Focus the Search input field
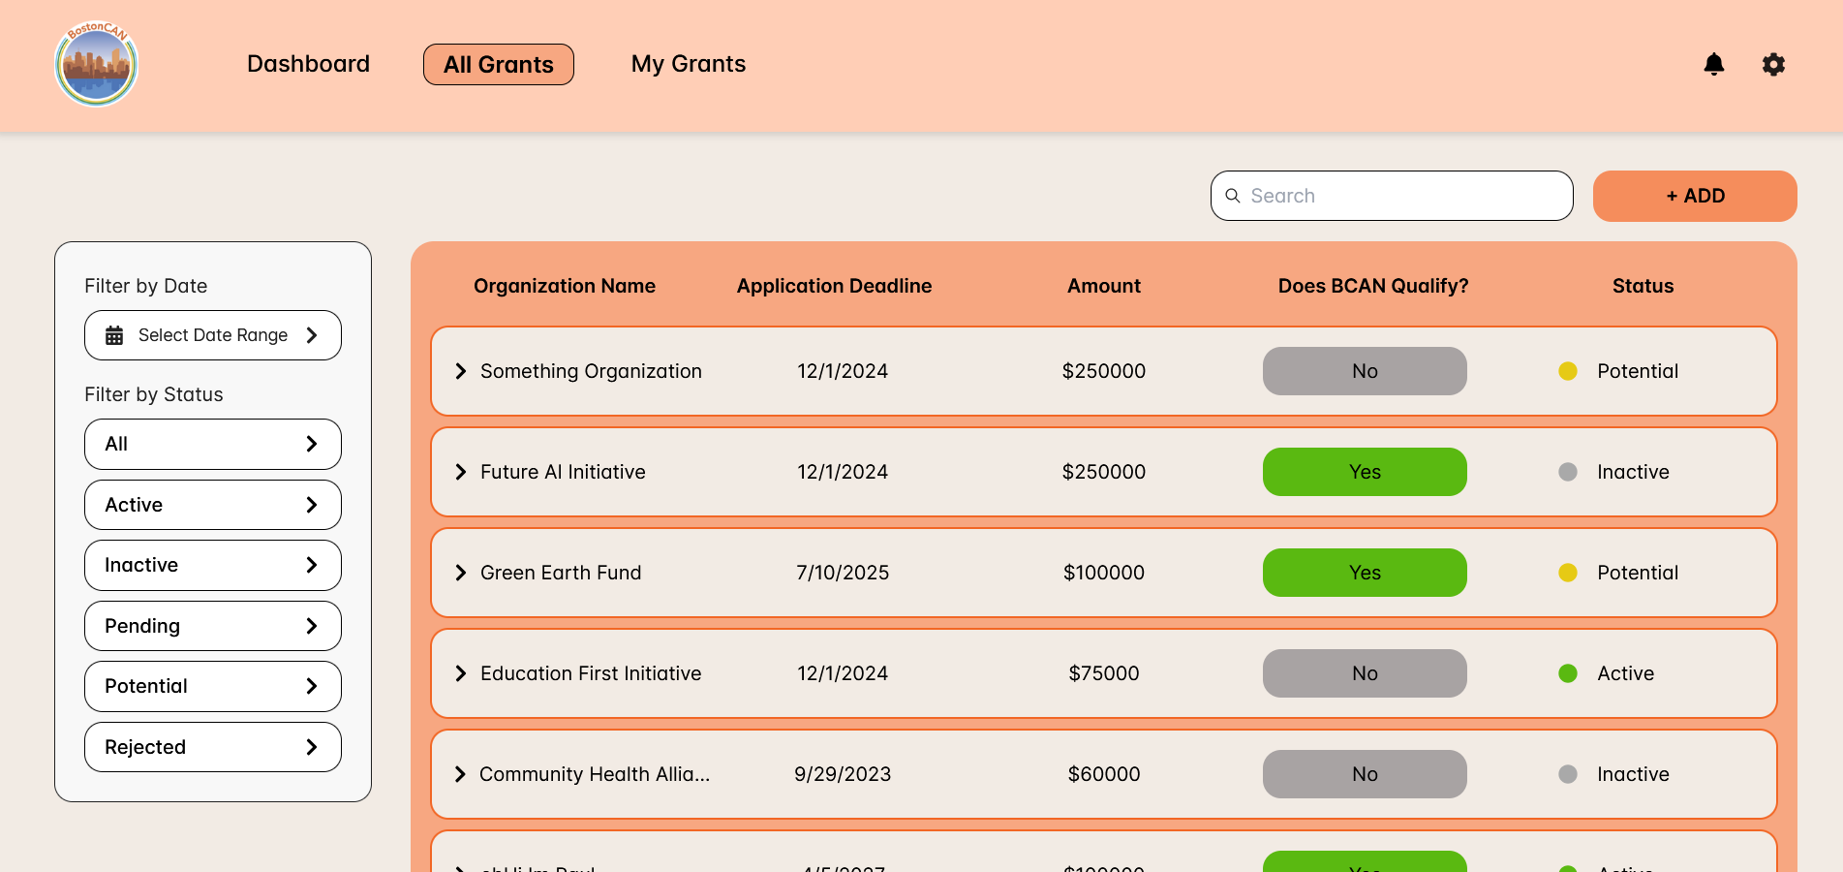1843x872 pixels. point(1404,196)
